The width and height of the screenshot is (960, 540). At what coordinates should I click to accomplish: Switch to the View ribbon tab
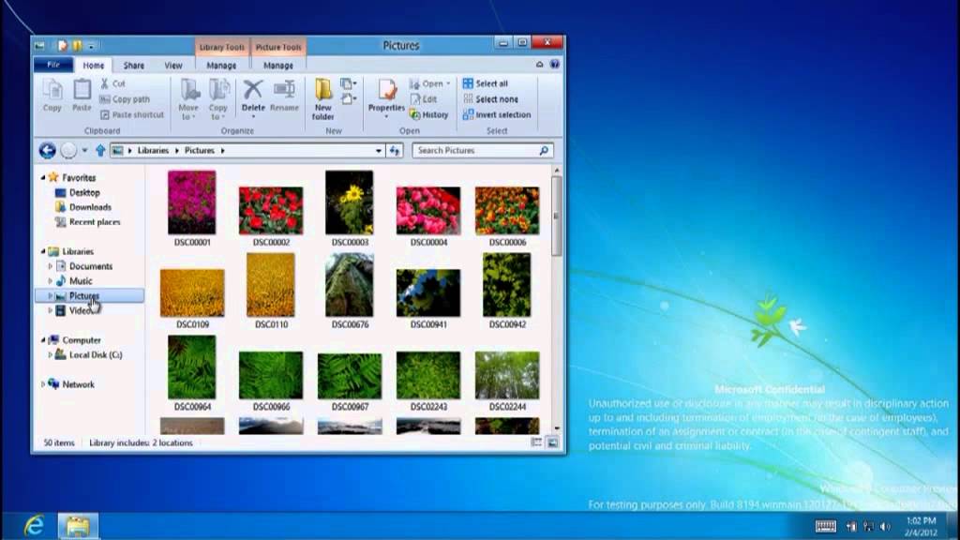click(x=173, y=65)
